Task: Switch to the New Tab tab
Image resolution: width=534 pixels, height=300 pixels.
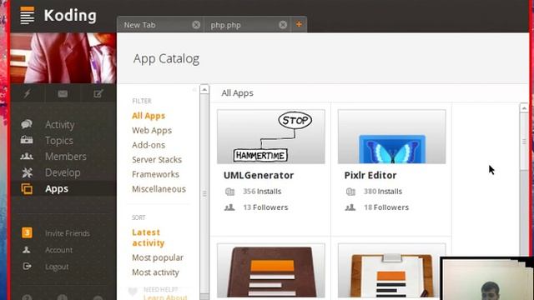Action: tap(160, 25)
